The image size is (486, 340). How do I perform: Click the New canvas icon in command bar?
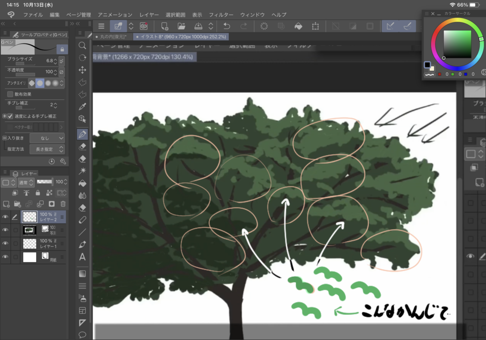(x=165, y=26)
